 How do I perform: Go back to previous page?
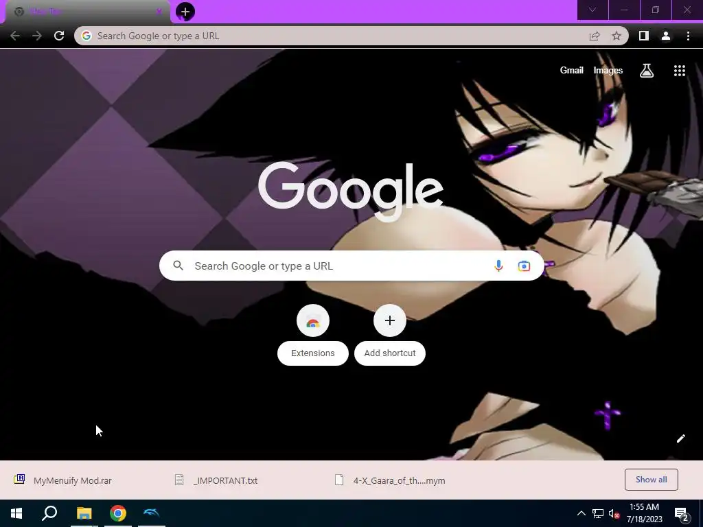point(15,36)
